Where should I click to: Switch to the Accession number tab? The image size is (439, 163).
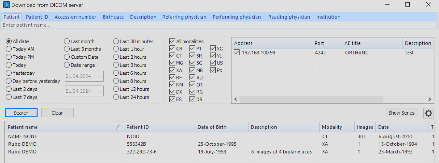pyautogui.click(x=75, y=17)
